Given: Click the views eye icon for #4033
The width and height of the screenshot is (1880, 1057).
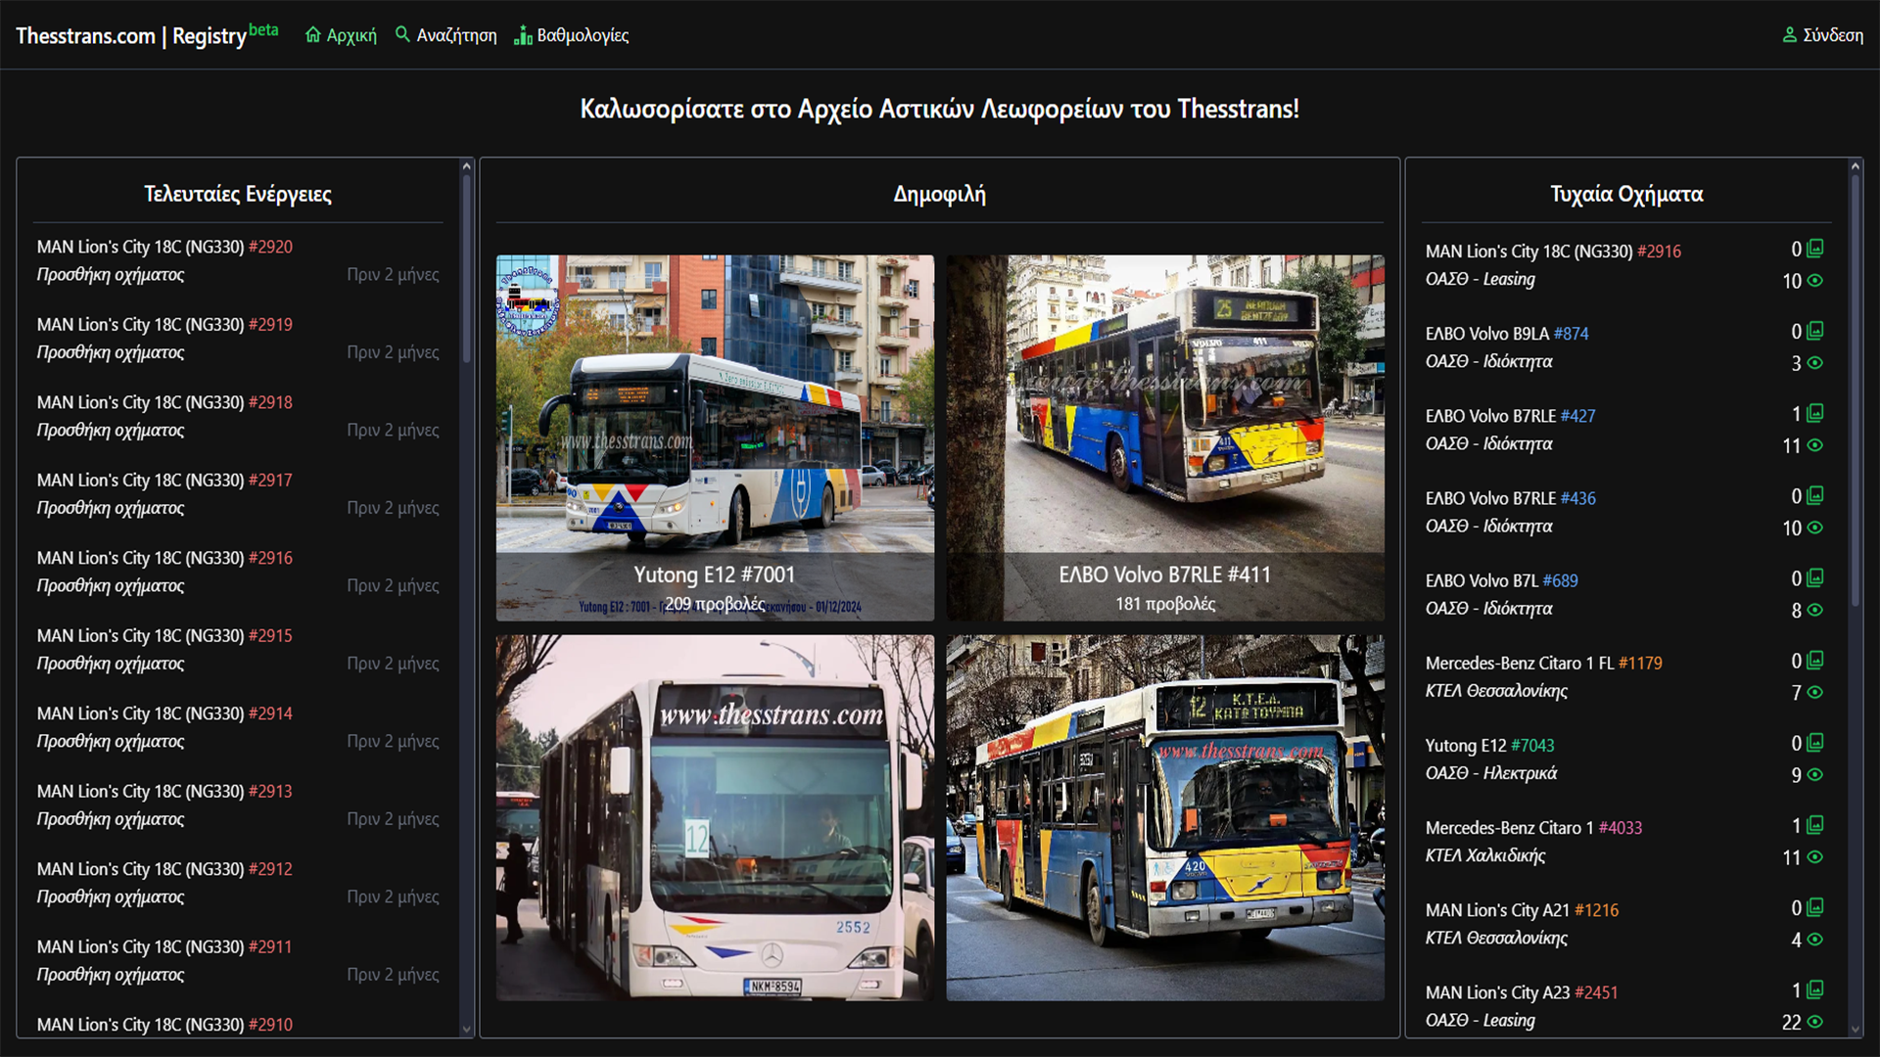Looking at the screenshot, I should pos(1815,857).
